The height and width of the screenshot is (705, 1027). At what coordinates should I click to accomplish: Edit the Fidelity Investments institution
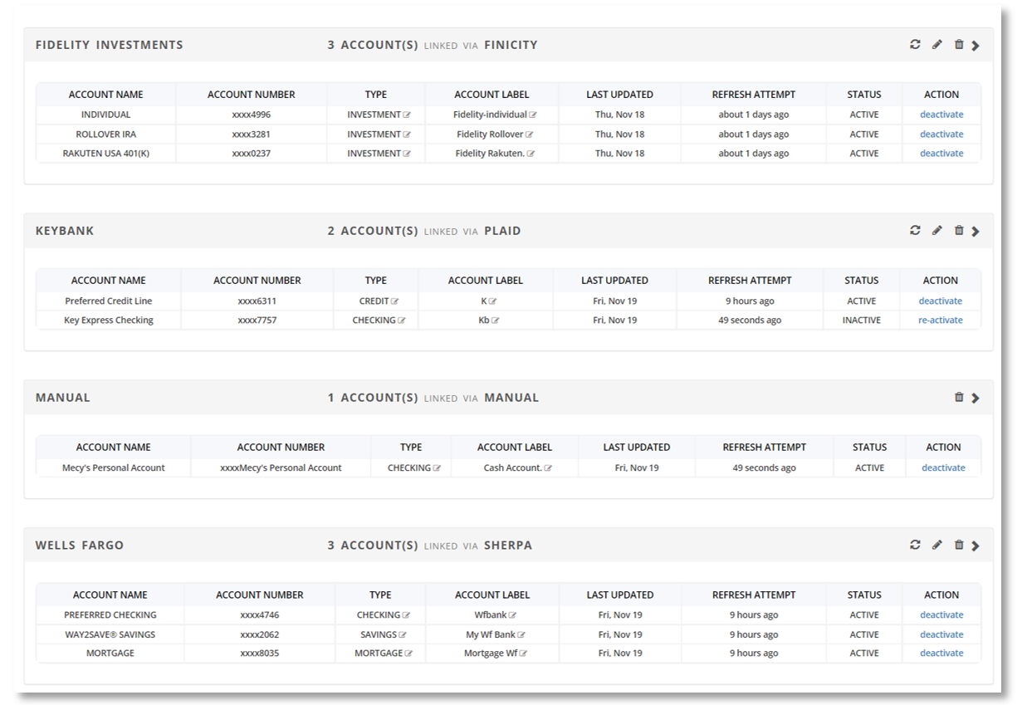pyautogui.click(x=937, y=45)
